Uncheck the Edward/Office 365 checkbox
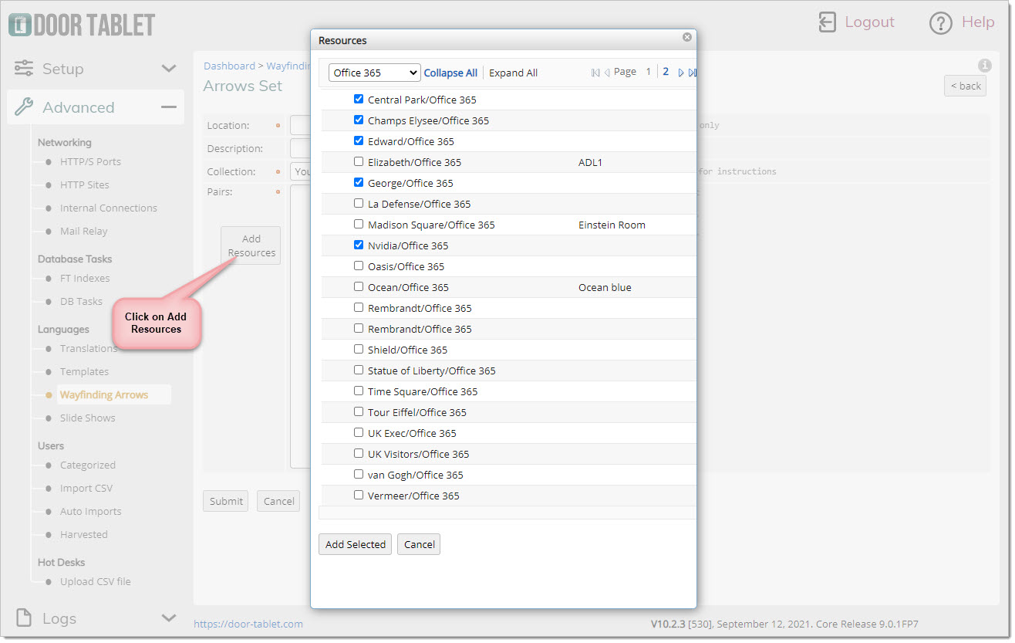Viewport: 1015px width, 643px height. coord(359,140)
